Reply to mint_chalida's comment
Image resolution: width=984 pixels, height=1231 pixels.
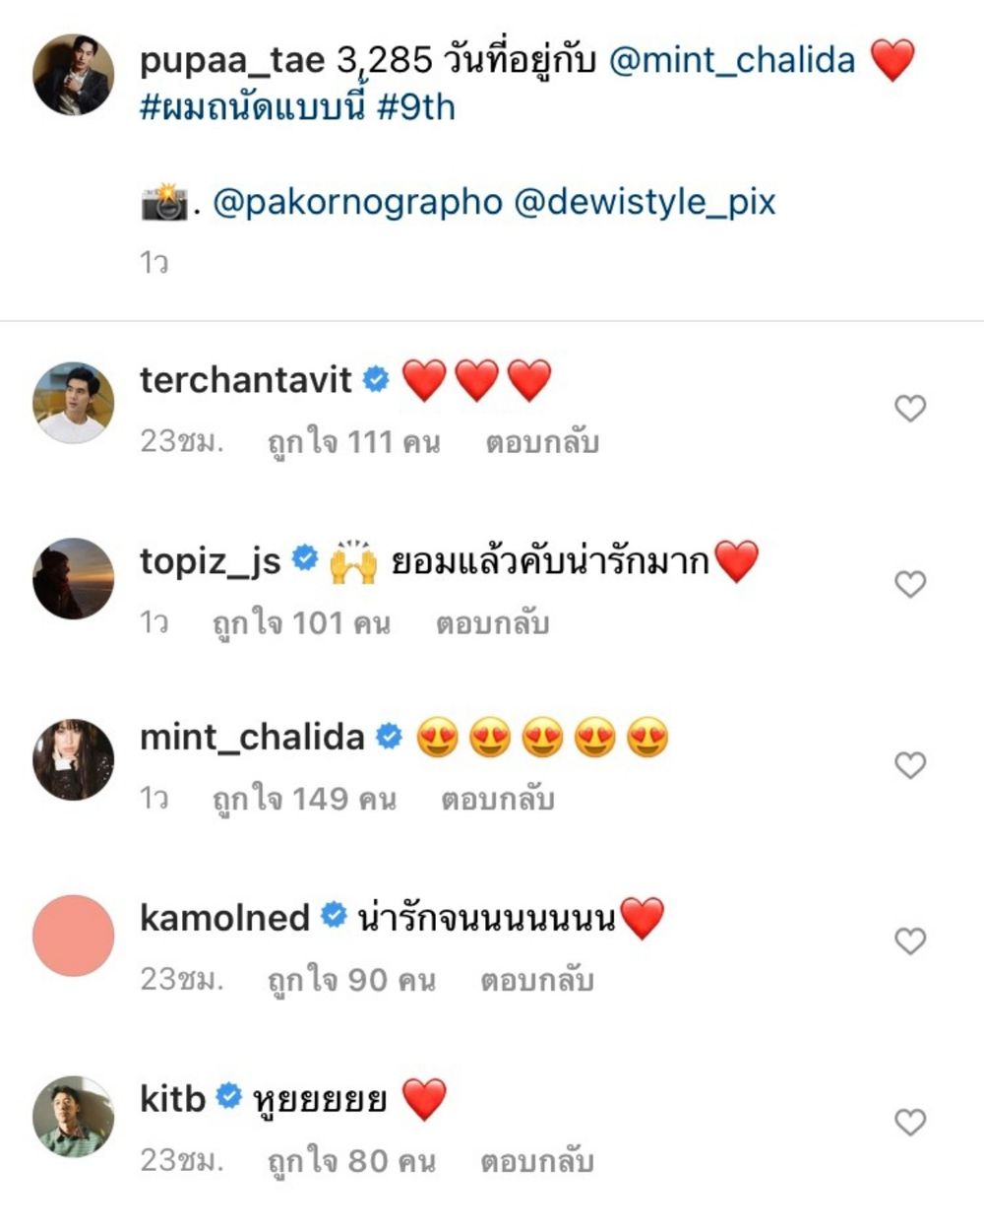coord(498,799)
